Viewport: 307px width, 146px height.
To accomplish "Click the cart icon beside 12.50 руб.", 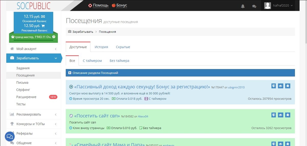I will point(43,26).
